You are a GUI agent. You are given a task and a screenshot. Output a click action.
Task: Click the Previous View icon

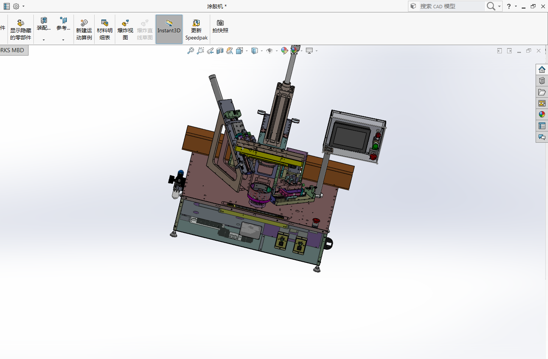[x=210, y=51]
